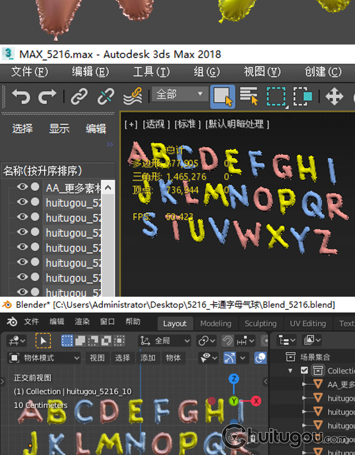Click the Bind to Space Warp icon
The image size is (355, 455).
[133, 96]
